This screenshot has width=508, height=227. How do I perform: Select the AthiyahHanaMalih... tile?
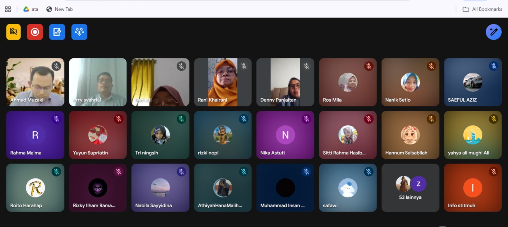click(x=223, y=188)
